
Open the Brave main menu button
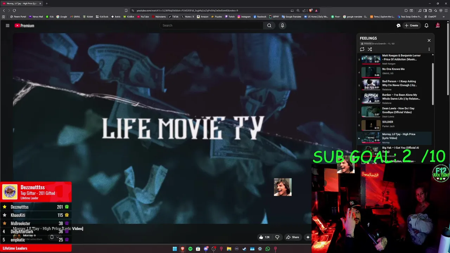point(446,11)
